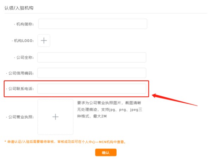This screenshot has height=159, width=212.
Task: Click the 公司信用编码 label
Action: tap(21, 73)
